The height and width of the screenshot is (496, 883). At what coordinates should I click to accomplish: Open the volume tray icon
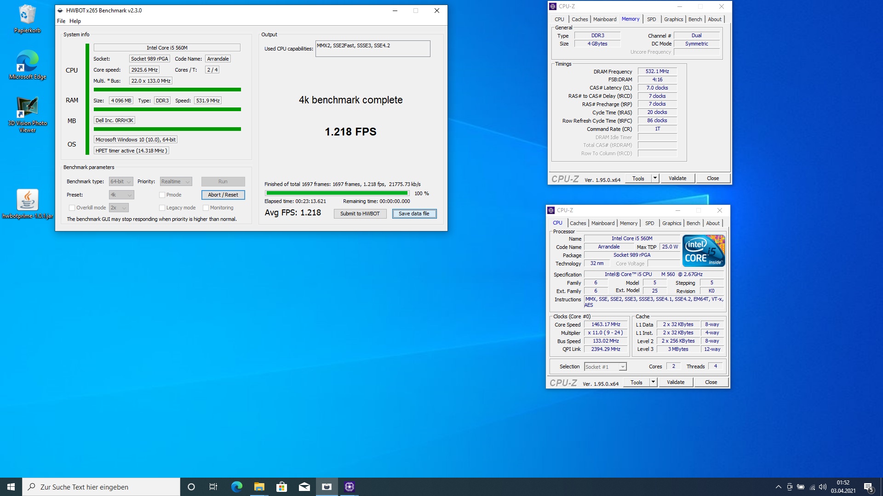[x=823, y=487]
